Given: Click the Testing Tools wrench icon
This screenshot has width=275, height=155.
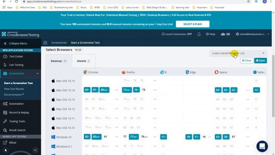Looking at the screenshot, I should tap(5, 121).
